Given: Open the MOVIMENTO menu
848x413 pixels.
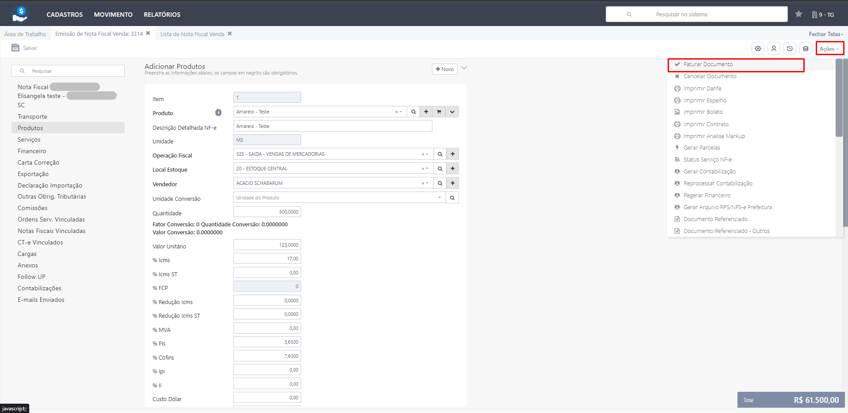Looking at the screenshot, I should coord(113,15).
